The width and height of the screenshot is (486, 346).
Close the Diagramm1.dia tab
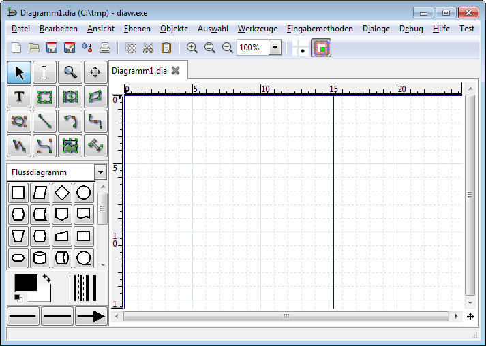point(175,70)
